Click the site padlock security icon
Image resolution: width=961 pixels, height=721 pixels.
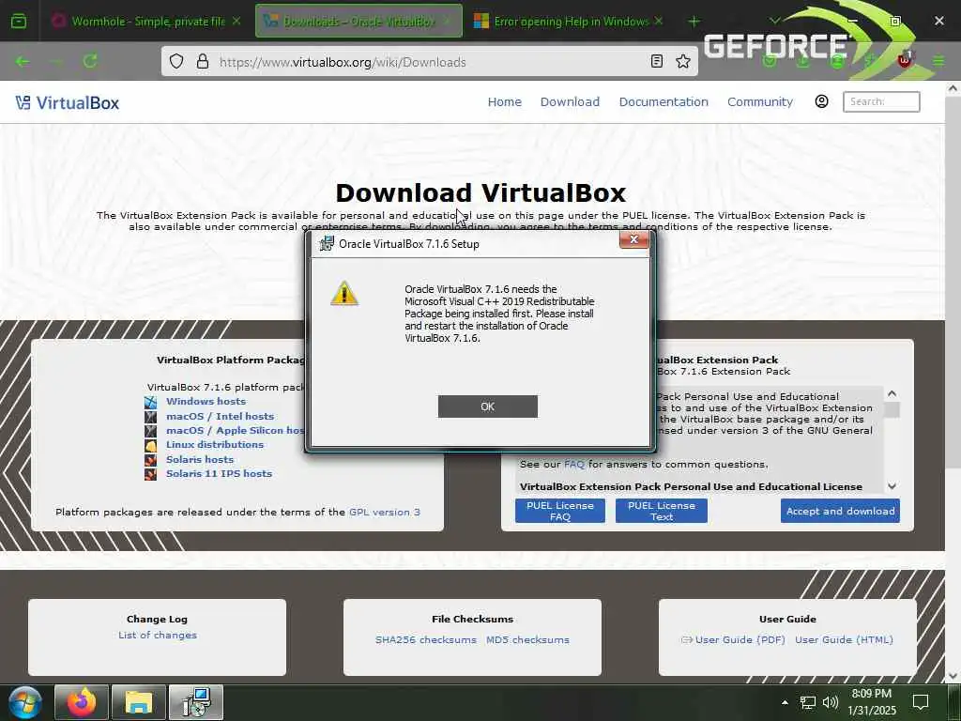[203, 61]
